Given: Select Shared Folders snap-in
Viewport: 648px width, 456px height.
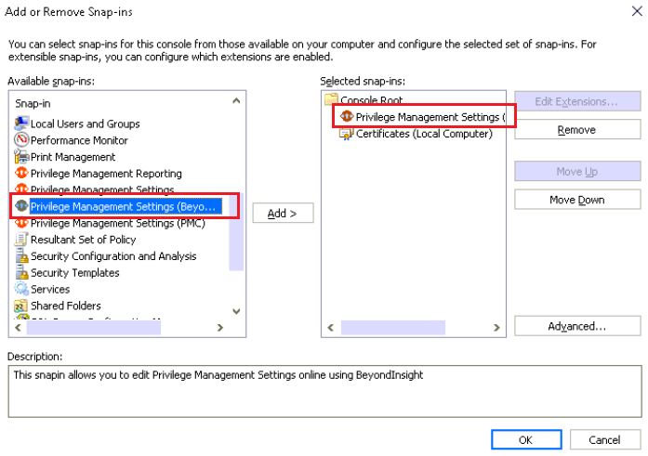Looking at the screenshot, I should [x=66, y=306].
